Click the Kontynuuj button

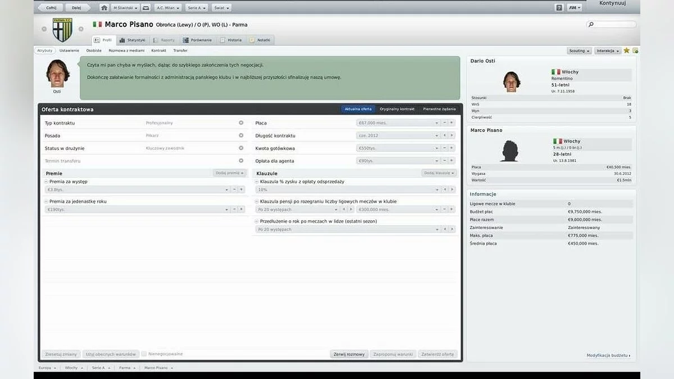coord(612,4)
